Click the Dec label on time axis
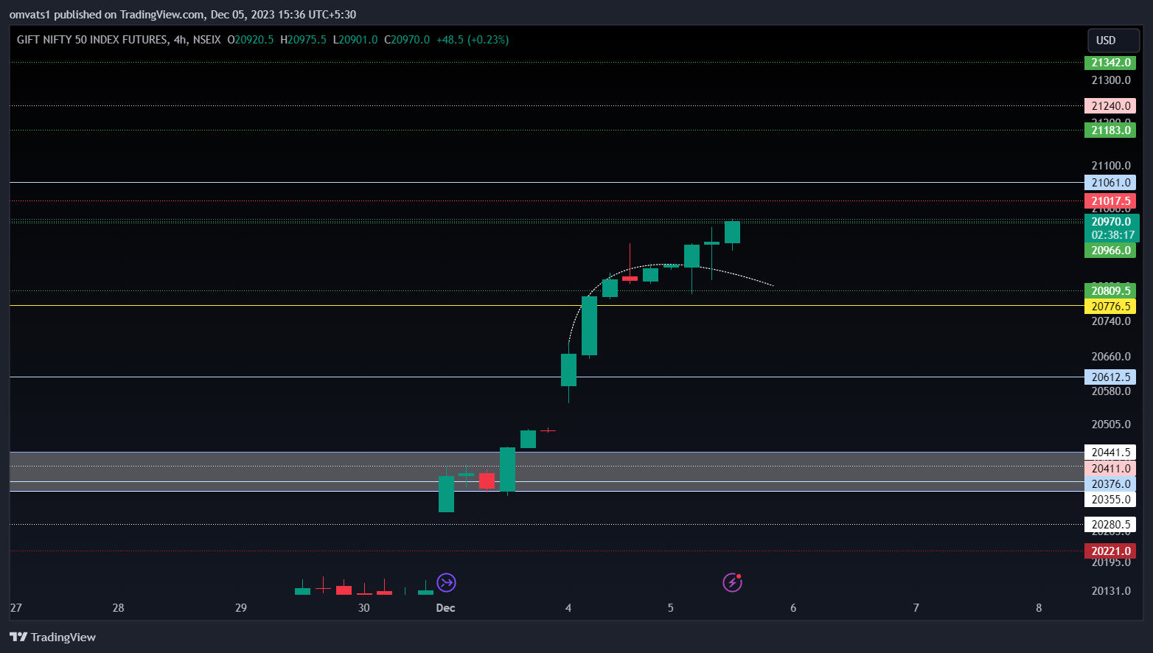 coord(445,608)
